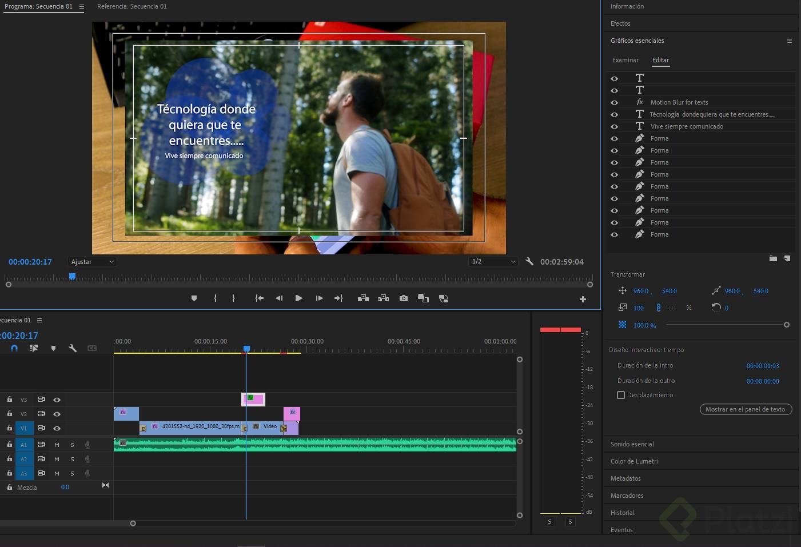
Task: Toggle V3 track output eye
Action: click(57, 400)
